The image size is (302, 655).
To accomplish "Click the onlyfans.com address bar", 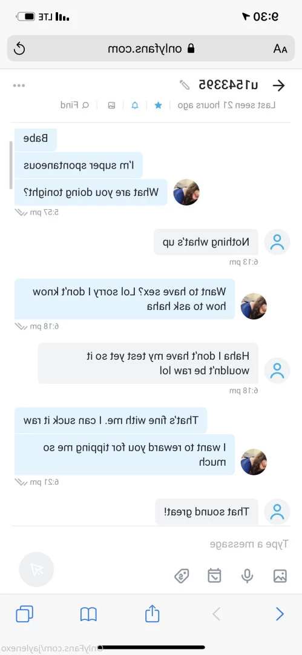I will (151, 49).
